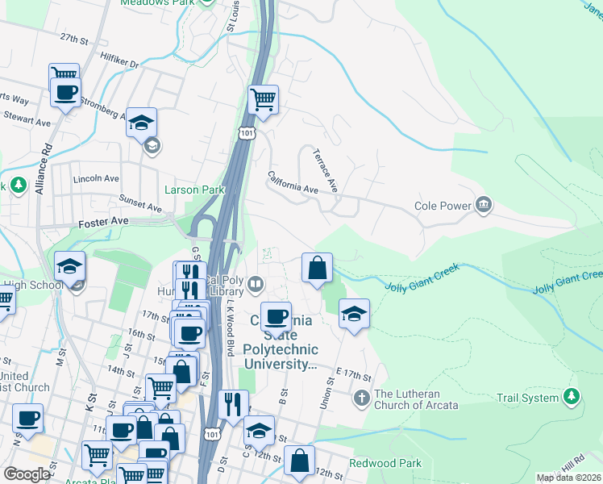Click the California State Polytechnic University label
Screen dimensions: 603x484
(281, 342)
